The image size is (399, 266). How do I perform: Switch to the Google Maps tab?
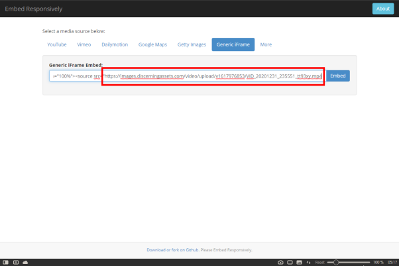tap(152, 44)
